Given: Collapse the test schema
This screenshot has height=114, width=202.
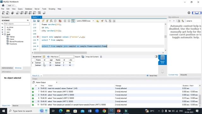Looking at the screenshot, I should coord(3,35).
